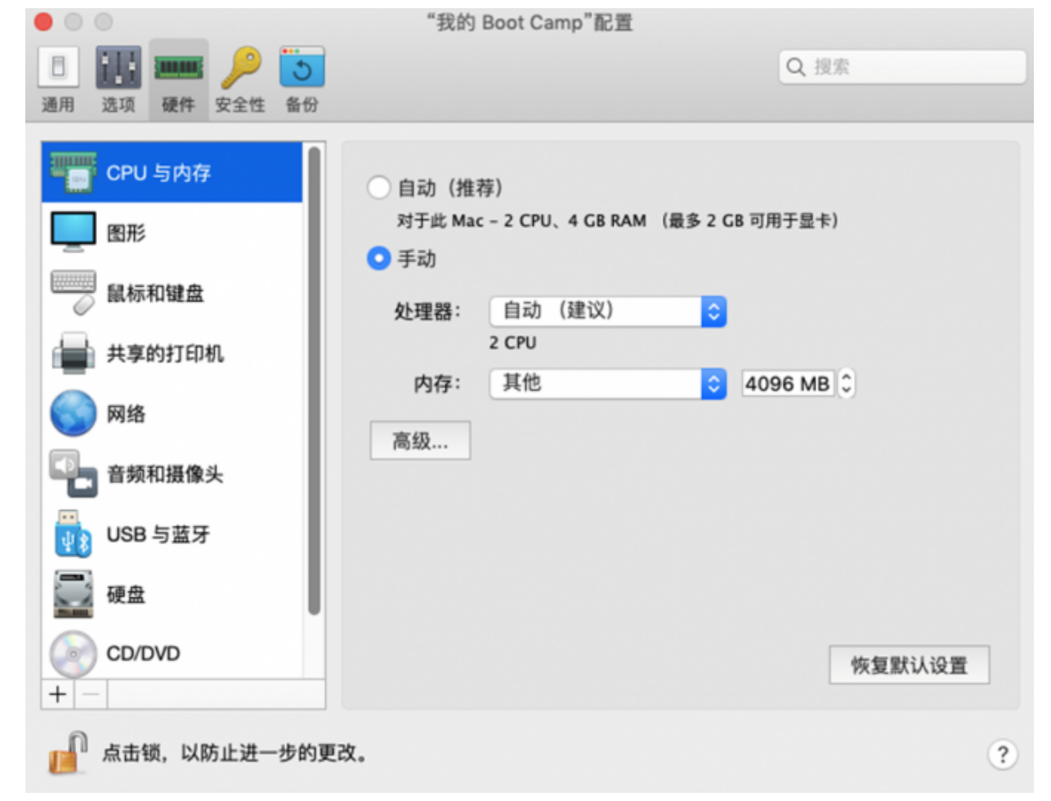Select the 硬件 (Hardware) memory chip icon
Viewport: 1051px width, 801px height.
click(x=179, y=67)
